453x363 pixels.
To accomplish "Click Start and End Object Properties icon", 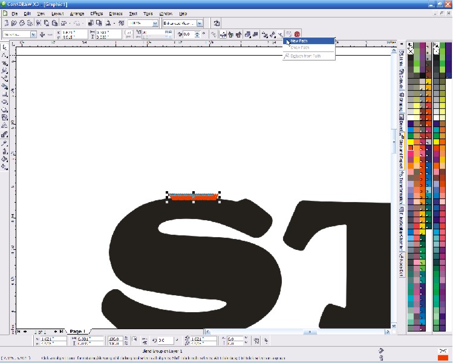I will tap(272, 34).
